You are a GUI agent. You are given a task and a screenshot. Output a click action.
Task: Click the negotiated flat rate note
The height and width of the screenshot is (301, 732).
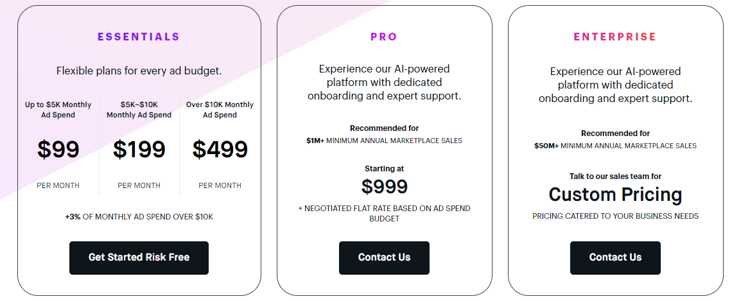coord(384,213)
